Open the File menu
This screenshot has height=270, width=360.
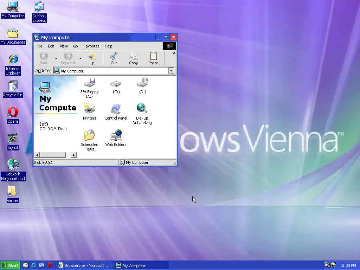point(39,46)
